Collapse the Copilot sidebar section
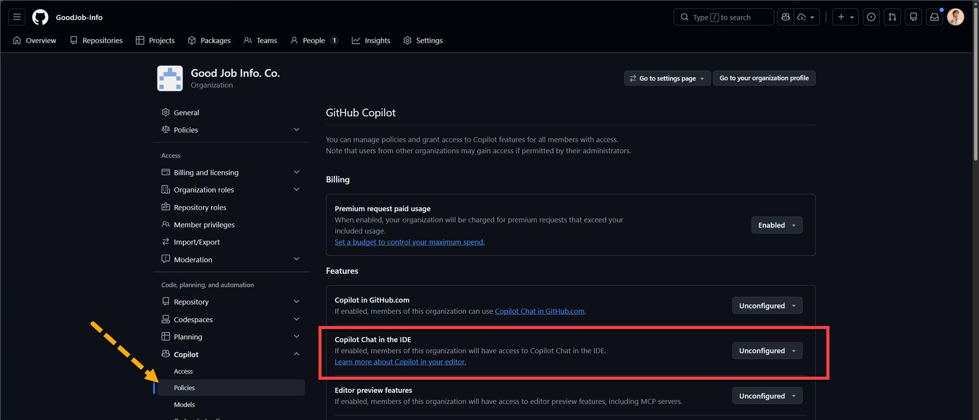Image resolution: width=979 pixels, height=420 pixels. (296, 354)
